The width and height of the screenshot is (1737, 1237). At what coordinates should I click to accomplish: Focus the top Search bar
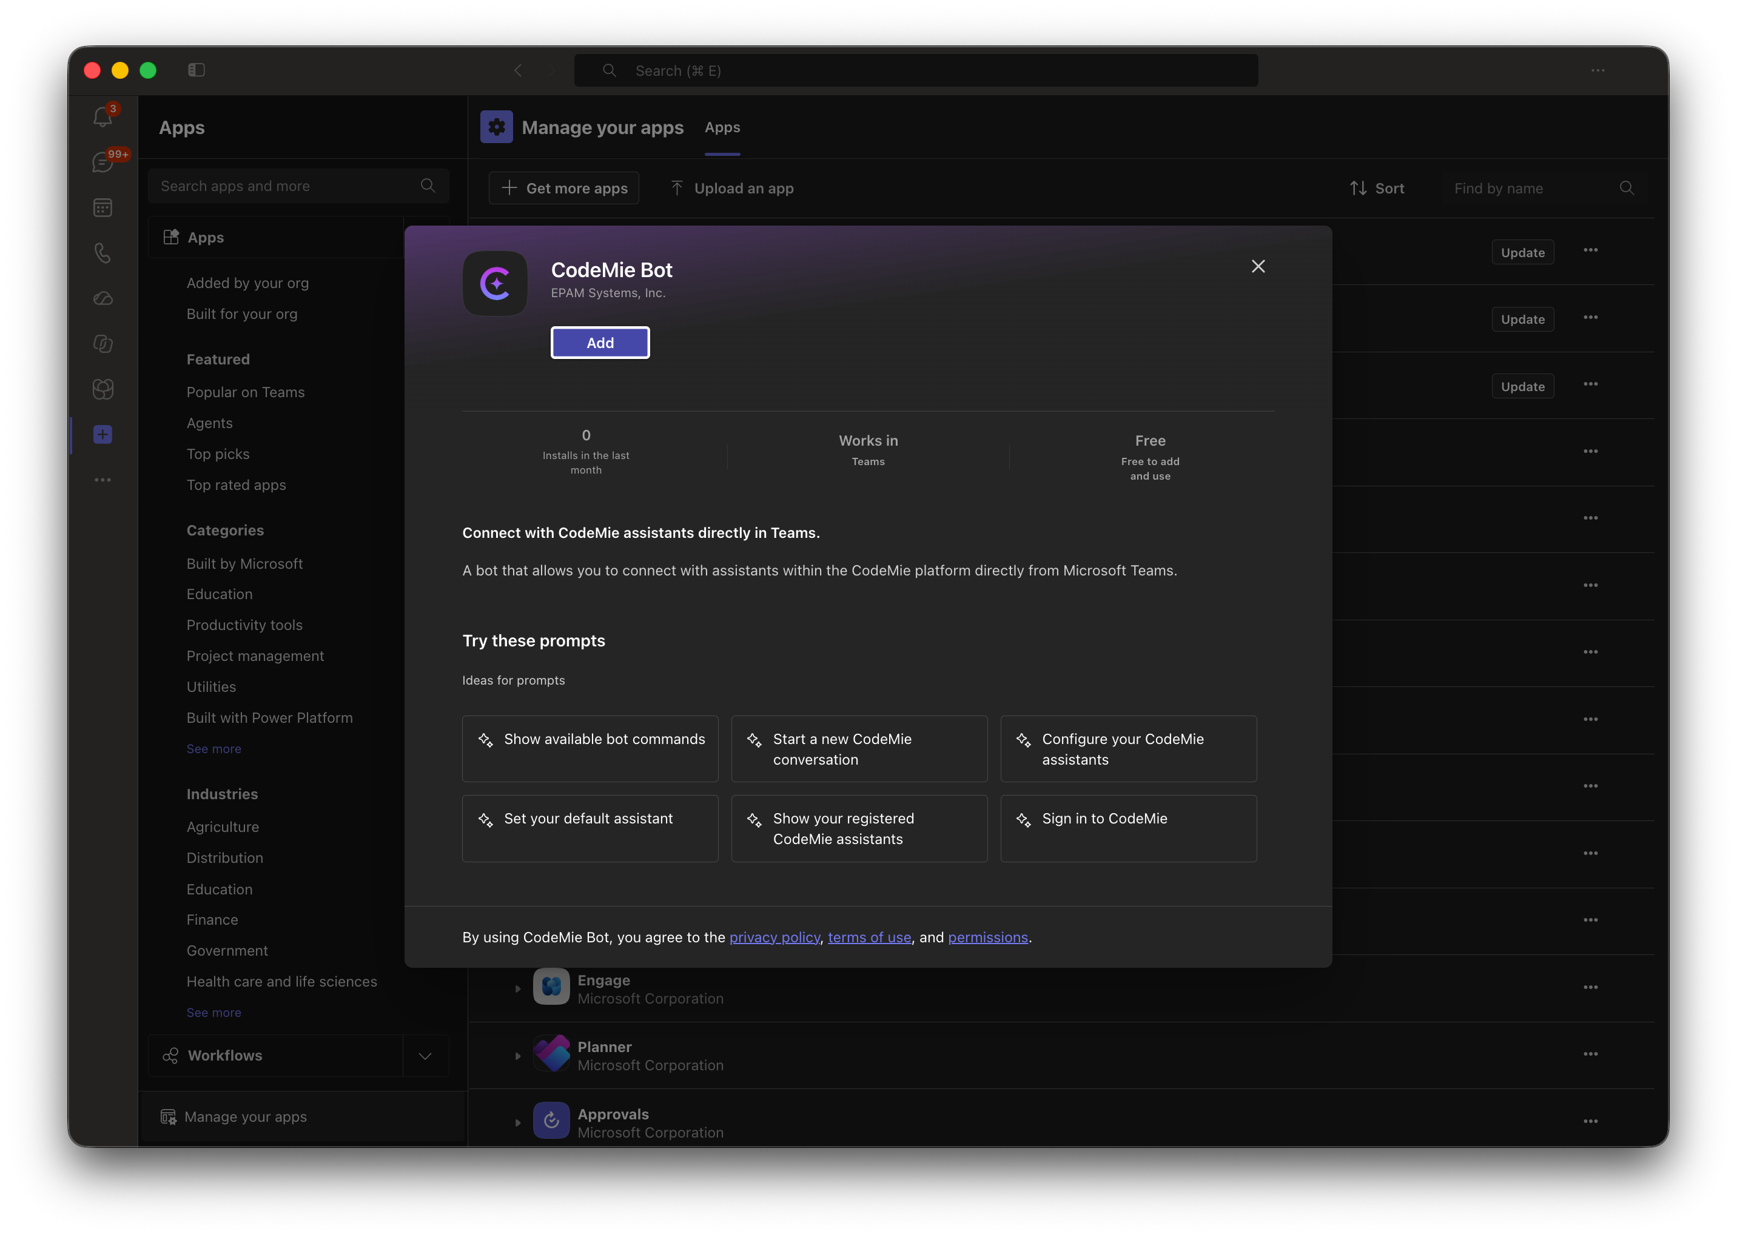tap(916, 70)
